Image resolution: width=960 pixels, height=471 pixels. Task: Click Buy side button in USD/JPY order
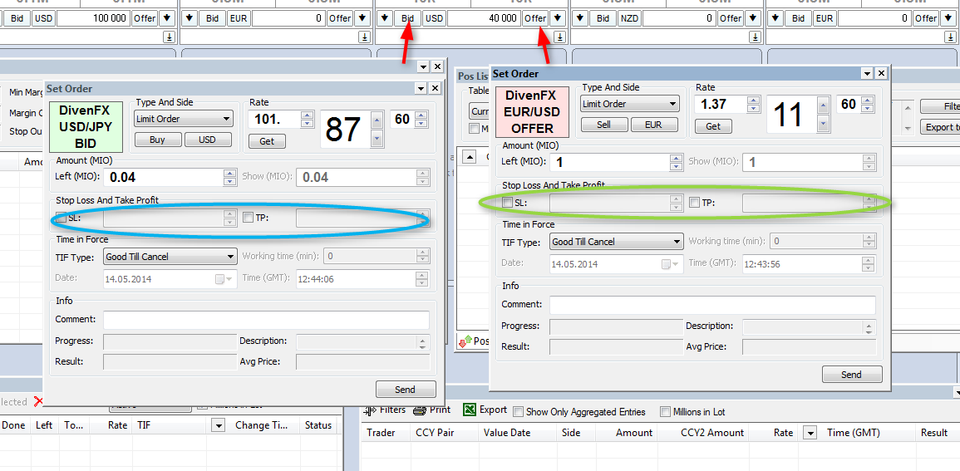coord(157,140)
